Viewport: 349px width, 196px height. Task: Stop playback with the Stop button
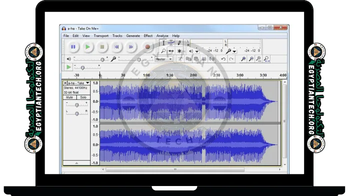click(x=102, y=47)
